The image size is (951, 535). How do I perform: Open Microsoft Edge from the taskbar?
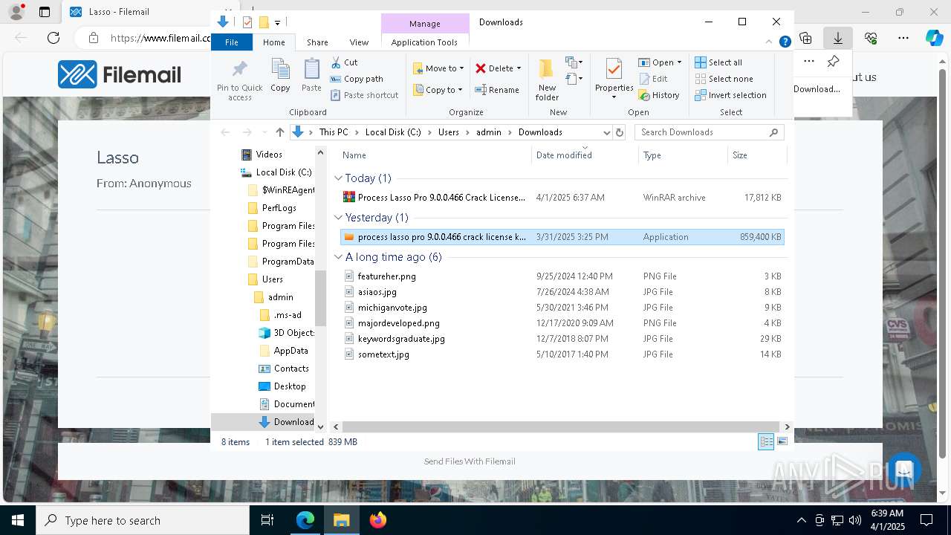coord(305,520)
